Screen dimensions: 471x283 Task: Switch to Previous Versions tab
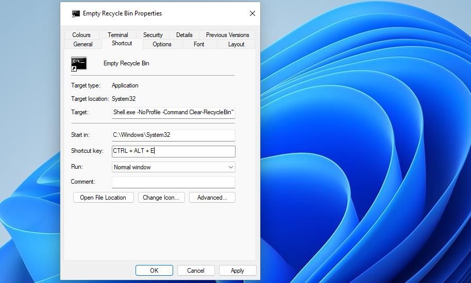[x=227, y=35]
